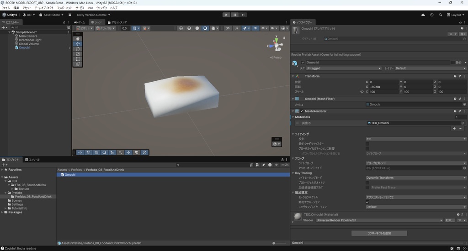This screenshot has height=251, width=468.
Task: Uncheck the 動的オクルージョン checkbox
Action: (367, 202)
